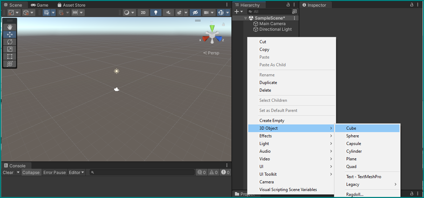Select the Scale tool

(x=10, y=49)
